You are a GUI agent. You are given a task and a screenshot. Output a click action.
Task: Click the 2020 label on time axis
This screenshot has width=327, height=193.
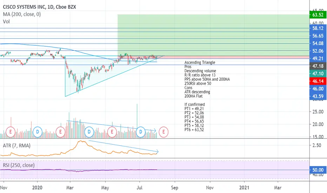(37, 188)
